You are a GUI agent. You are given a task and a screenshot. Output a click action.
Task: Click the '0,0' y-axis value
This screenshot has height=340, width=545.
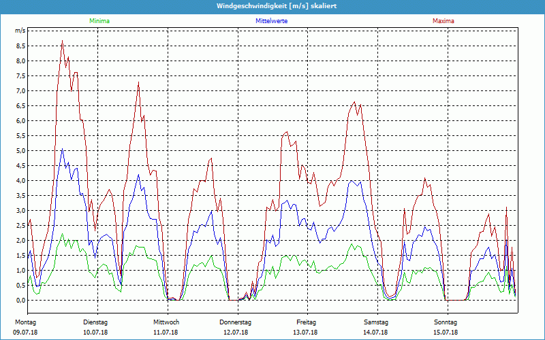click(x=21, y=300)
